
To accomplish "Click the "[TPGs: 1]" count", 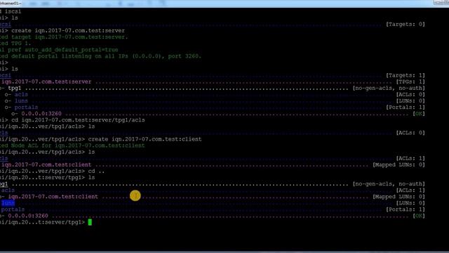I will 410,82.
